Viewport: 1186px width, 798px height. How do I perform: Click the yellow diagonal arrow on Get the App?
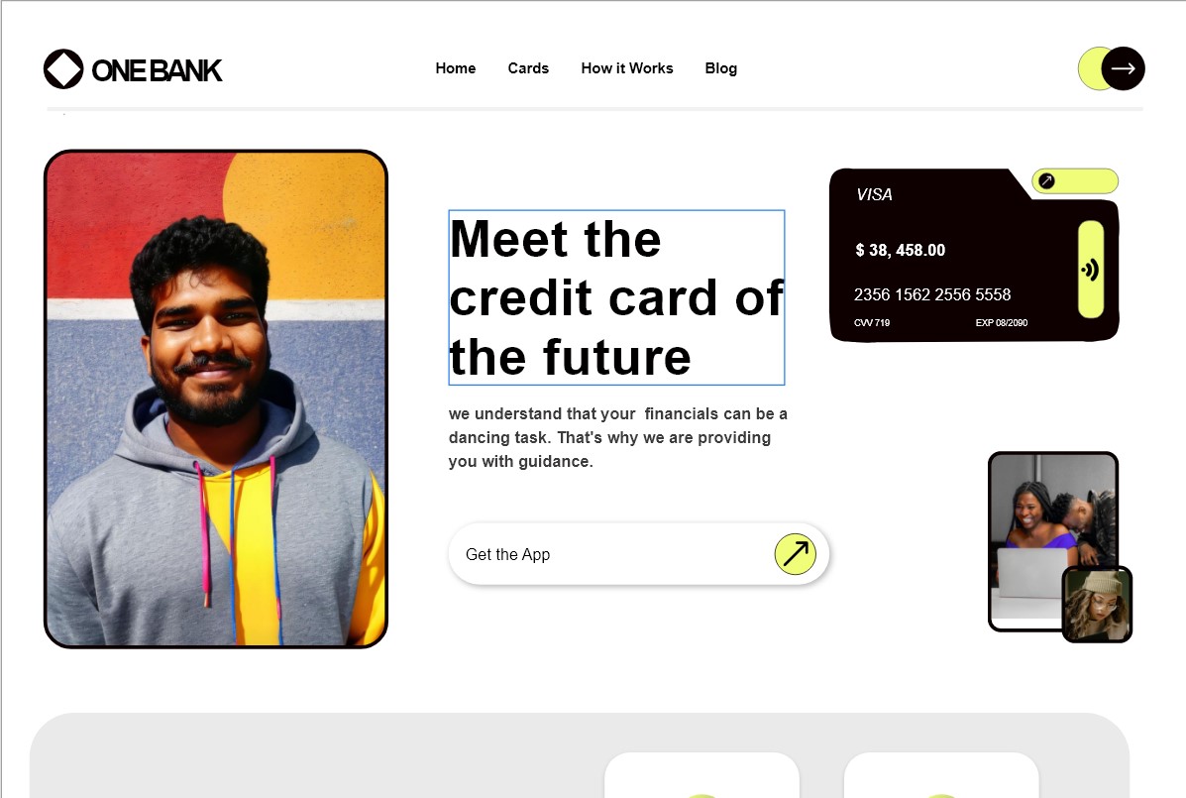(795, 554)
